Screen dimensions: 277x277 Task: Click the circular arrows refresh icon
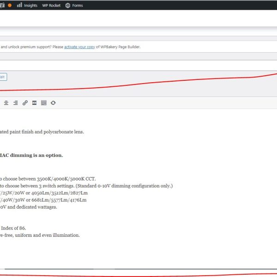tap(53, 103)
